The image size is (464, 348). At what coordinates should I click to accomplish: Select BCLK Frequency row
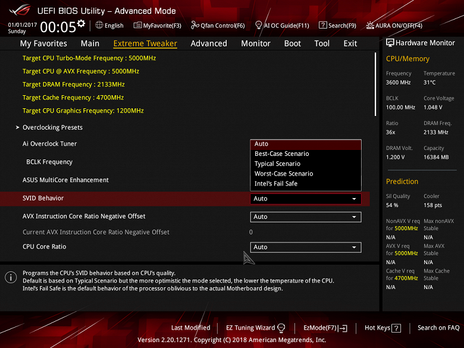49,162
